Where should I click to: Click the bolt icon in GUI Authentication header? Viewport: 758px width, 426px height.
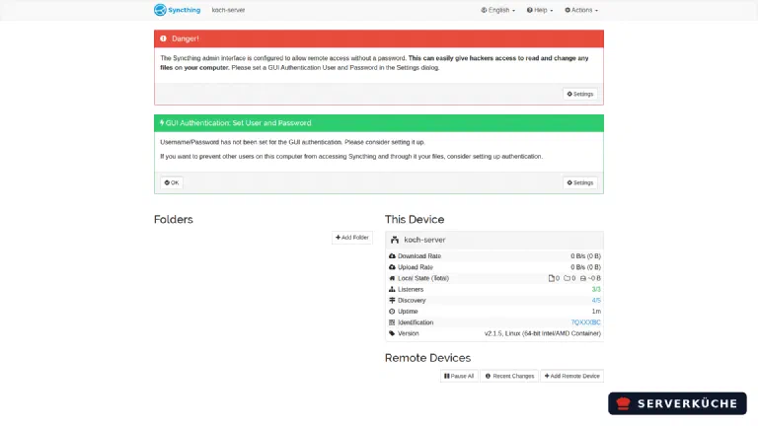(x=162, y=122)
